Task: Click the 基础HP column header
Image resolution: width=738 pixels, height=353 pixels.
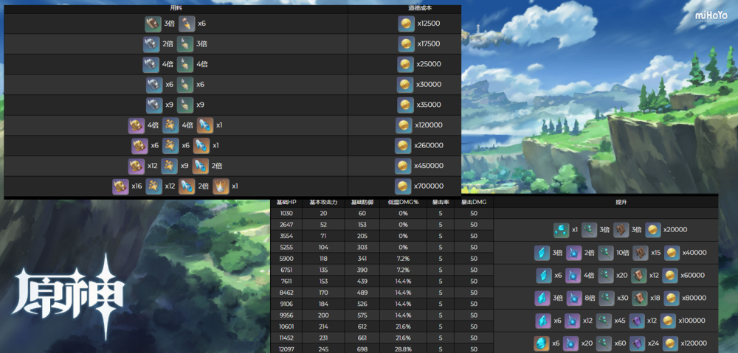Action: point(286,202)
